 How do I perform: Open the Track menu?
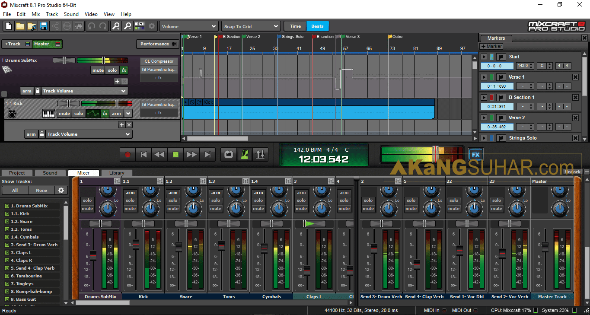click(52, 14)
